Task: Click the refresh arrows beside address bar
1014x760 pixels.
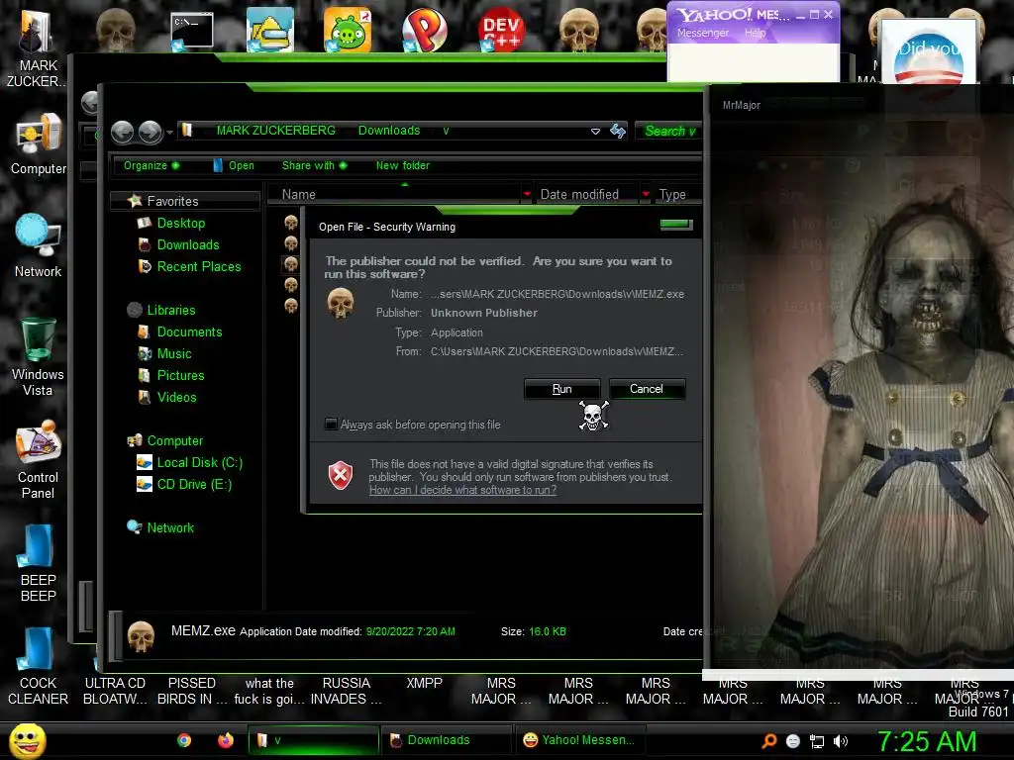Action: click(x=618, y=132)
